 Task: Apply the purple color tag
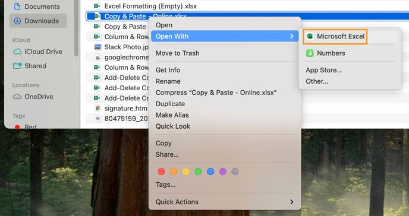223,171
